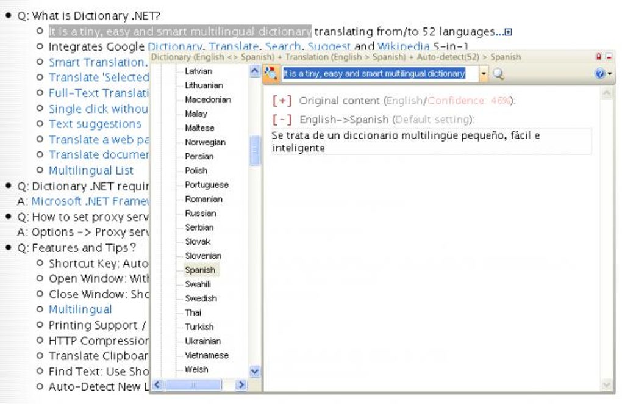Click the 'Confidence: 46%' text
The width and height of the screenshot is (622, 404).
click(x=468, y=101)
